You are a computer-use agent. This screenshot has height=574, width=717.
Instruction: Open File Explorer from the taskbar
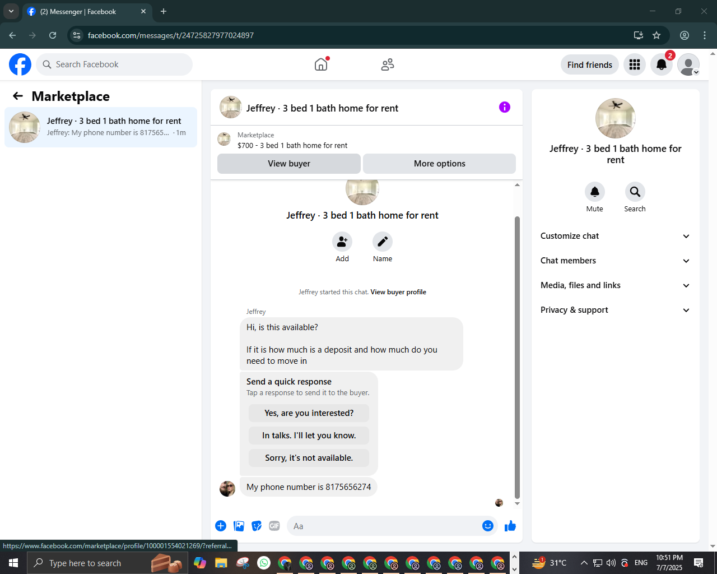tap(221, 563)
